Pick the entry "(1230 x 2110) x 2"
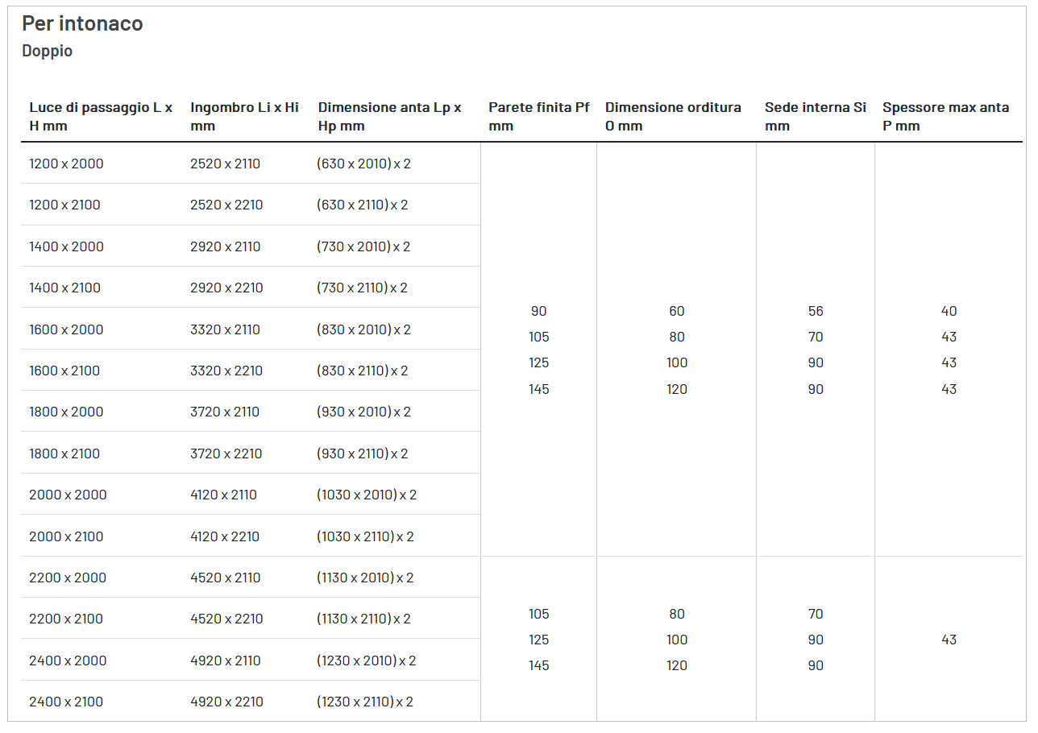 [366, 702]
